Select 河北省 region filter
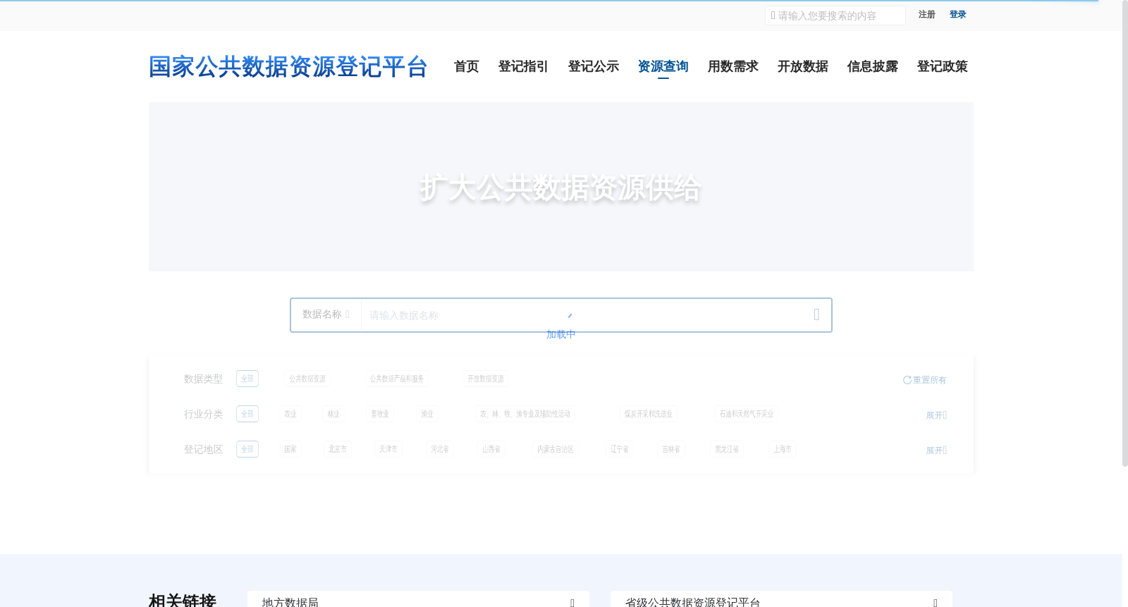The image size is (1128, 607). (440, 449)
